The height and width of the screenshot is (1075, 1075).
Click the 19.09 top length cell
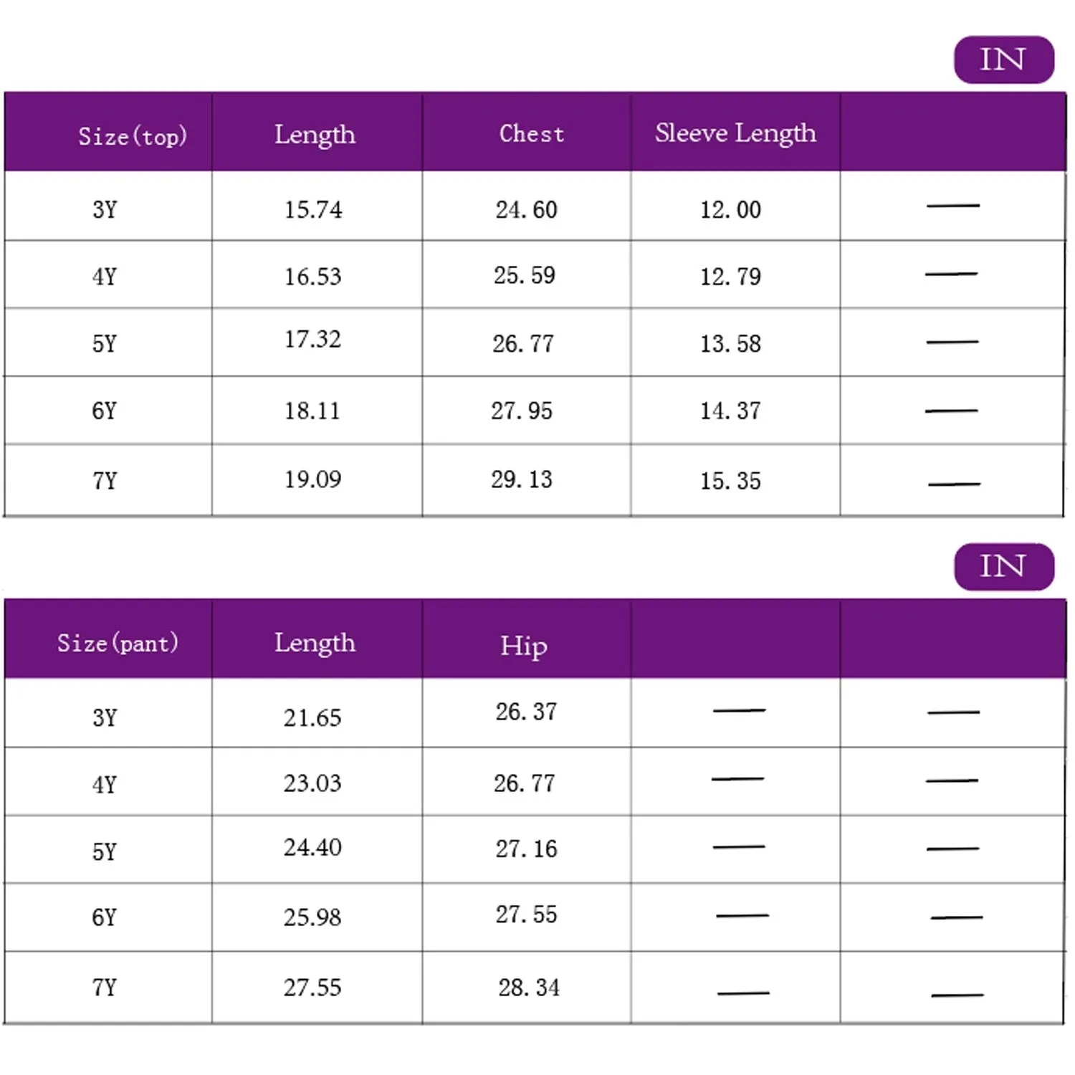(313, 479)
